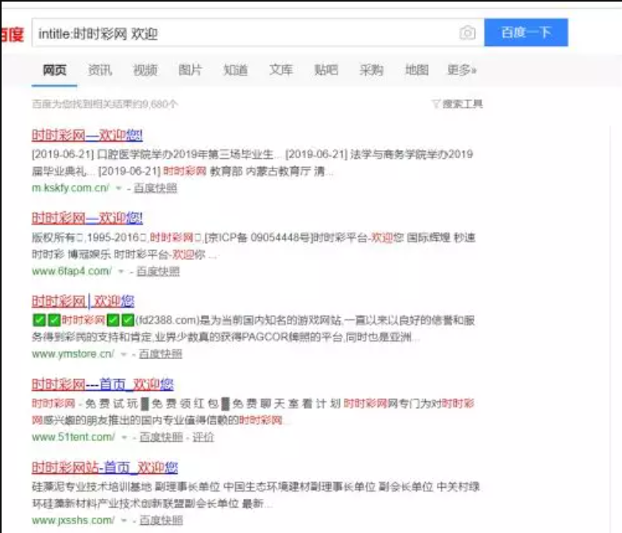Open result 时时彩网站-首页_欢迎您
Screen dimensions: 622x533
pos(105,468)
